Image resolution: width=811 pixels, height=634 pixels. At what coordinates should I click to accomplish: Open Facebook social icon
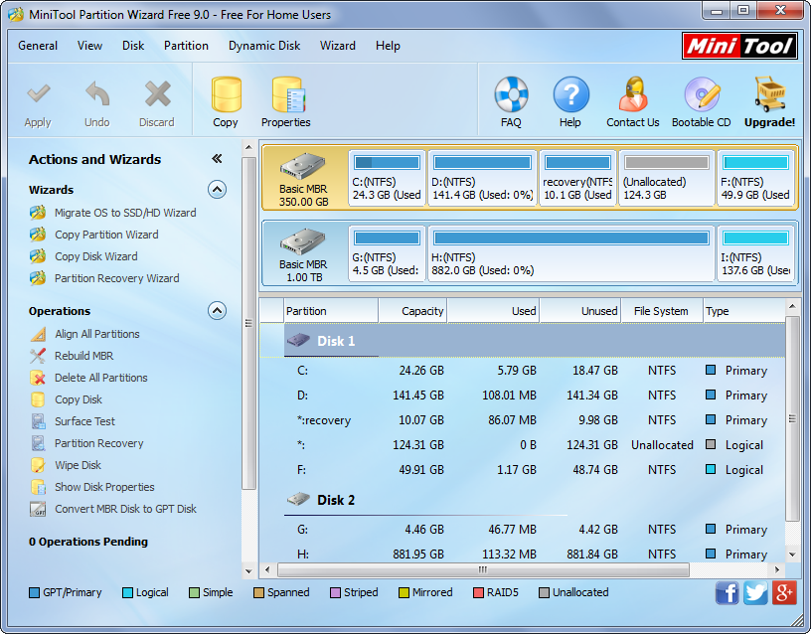click(728, 593)
